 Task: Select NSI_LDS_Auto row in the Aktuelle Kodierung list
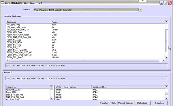click(13, 25)
